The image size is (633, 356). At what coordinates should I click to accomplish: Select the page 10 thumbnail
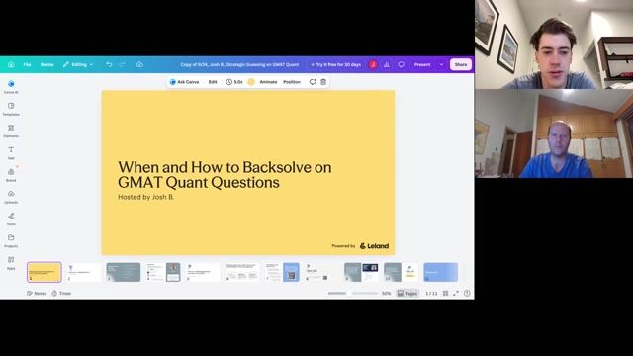click(x=401, y=272)
